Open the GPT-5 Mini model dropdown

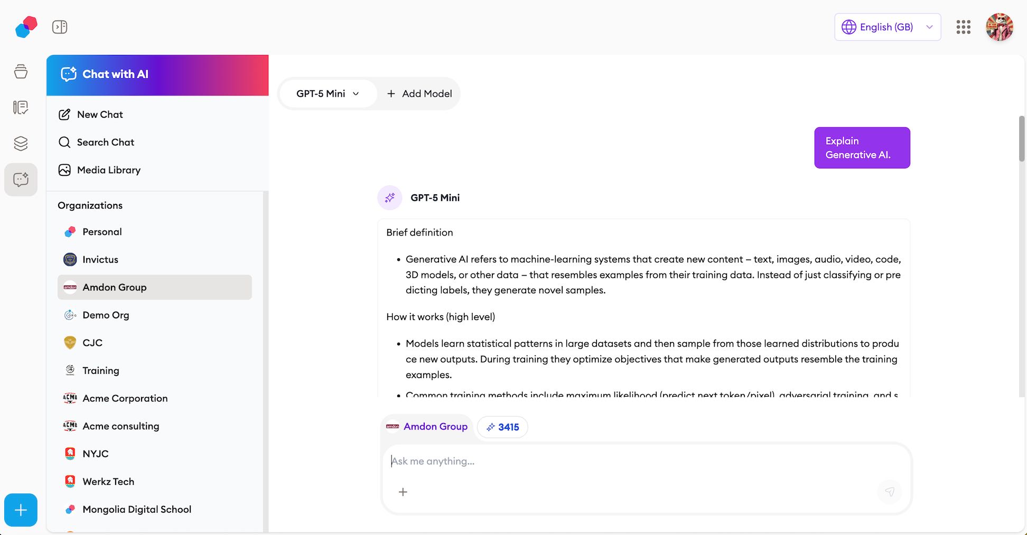pyautogui.click(x=328, y=93)
